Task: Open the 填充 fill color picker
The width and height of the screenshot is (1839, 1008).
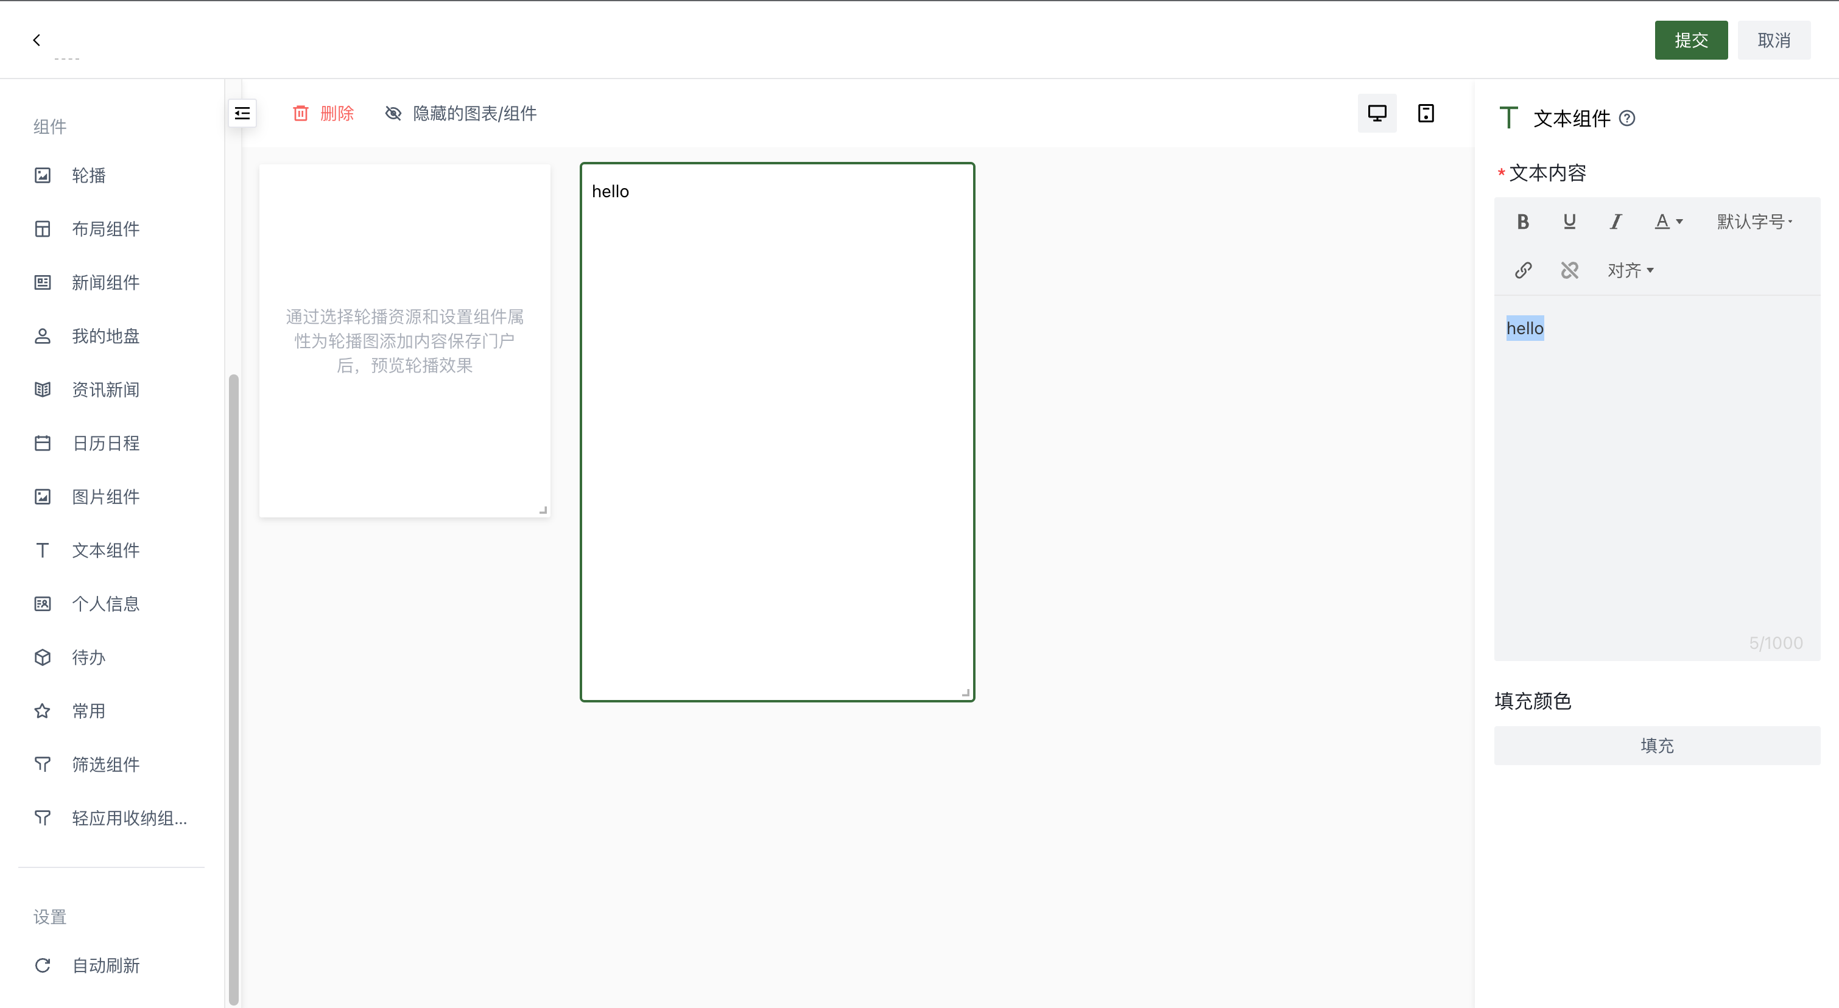Action: (1657, 746)
